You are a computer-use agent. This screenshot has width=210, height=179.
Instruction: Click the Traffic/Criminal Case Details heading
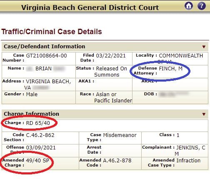point(52,32)
